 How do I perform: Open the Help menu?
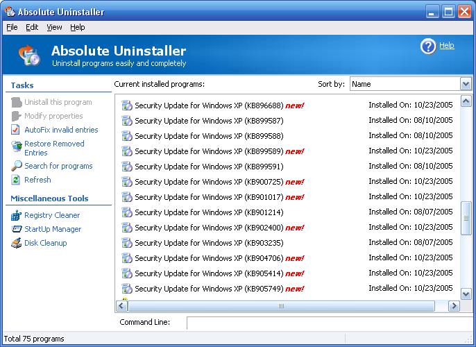(x=78, y=27)
